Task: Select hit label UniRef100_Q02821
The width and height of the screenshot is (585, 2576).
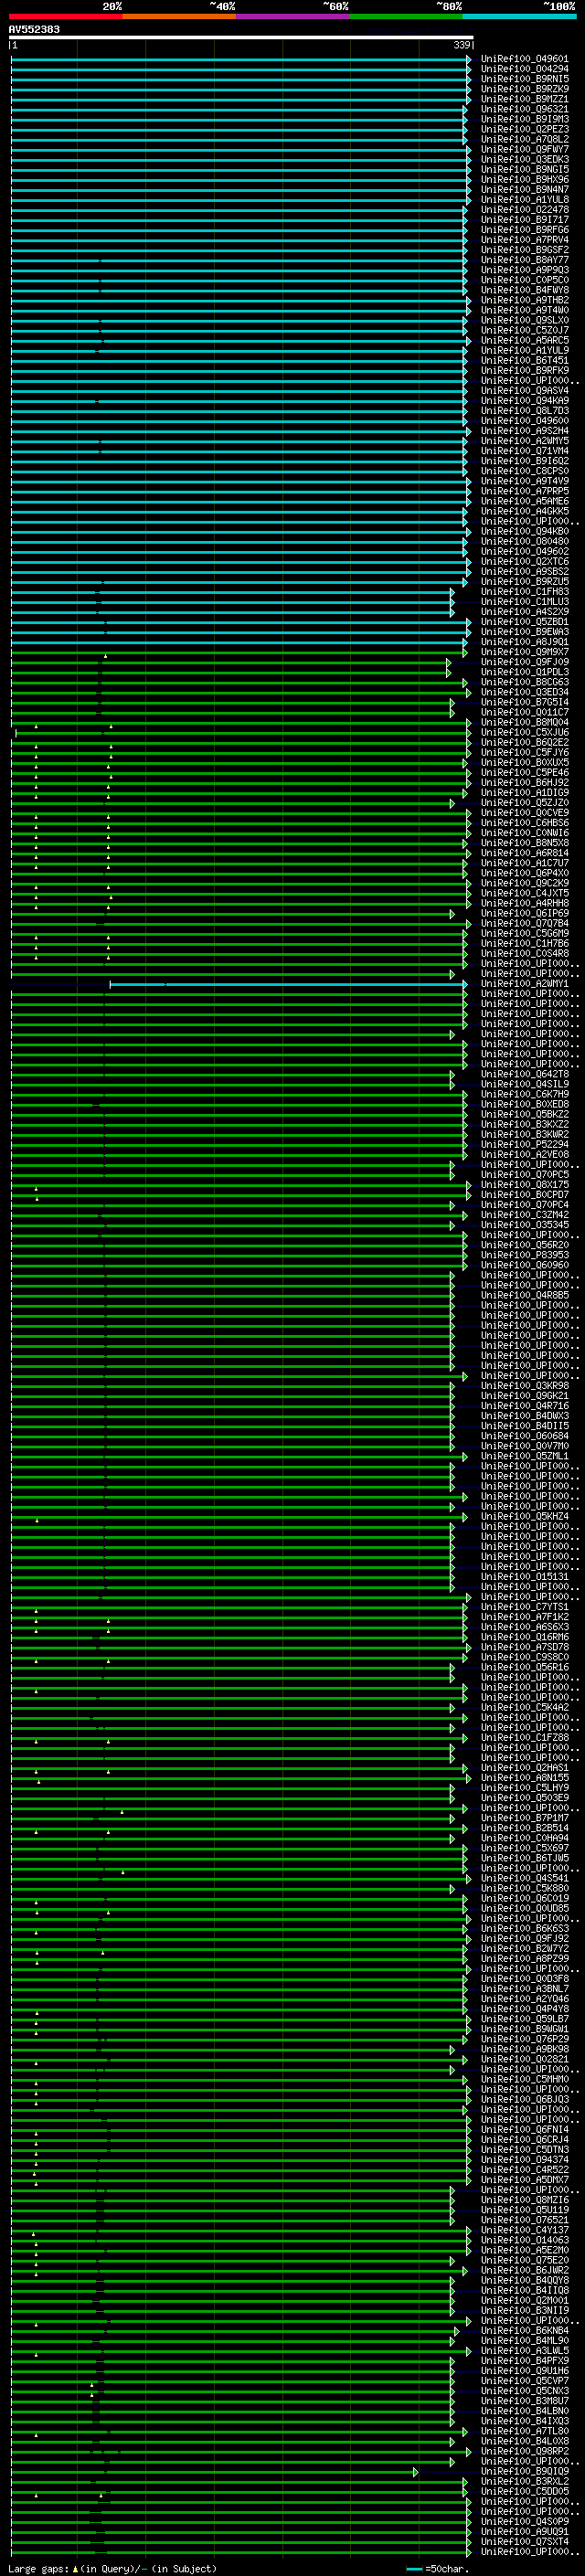Action: point(524,2059)
